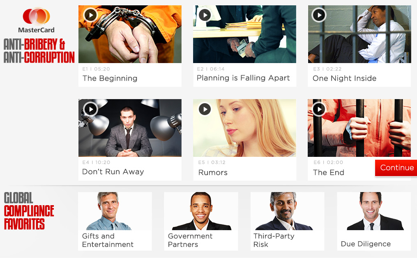This screenshot has height=258, width=417.
Task: Select The End episode title
Action: (328, 172)
